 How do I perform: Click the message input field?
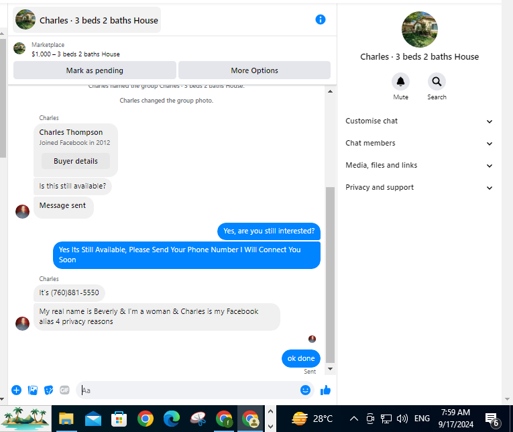click(x=188, y=390)
